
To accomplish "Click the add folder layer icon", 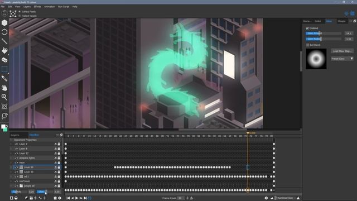I will pyautogui.click(x=31, y=198).
